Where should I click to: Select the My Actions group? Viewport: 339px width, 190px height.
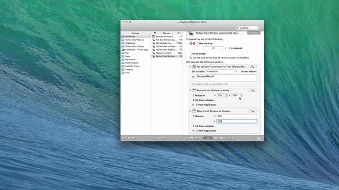click(136, 60)
